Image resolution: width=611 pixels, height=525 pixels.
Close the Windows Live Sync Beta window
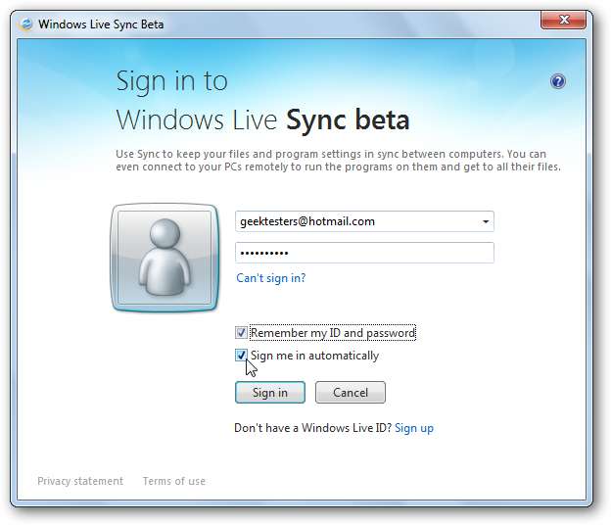(x=563, y=20)
